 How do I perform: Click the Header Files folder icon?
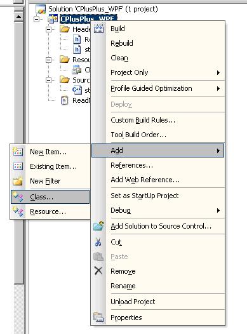(x=65, y=29)
